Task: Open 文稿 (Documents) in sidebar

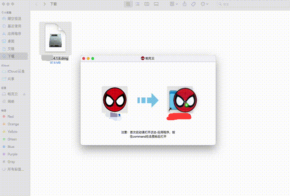Action: coord(14,49)
